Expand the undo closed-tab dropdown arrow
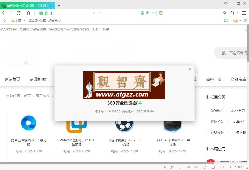The width and height of the screenshot is (249, 170). (x=237, y=13)
